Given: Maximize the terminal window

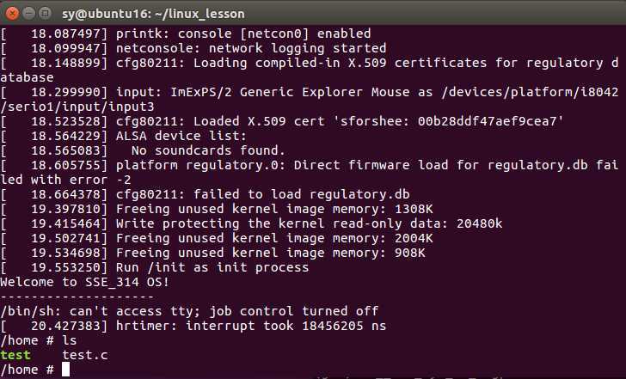Looking at the screenshot, I should pos(45,13).
